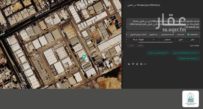Click the table scrollbar's left arrow

pos(127,42)
